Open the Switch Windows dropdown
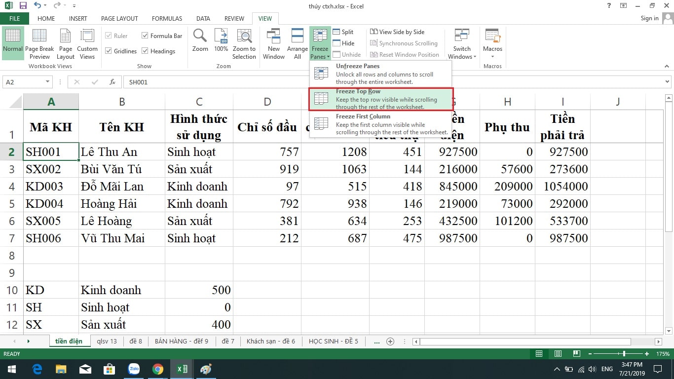The width and height of the screenshot is (674, 379). (462, 43)
